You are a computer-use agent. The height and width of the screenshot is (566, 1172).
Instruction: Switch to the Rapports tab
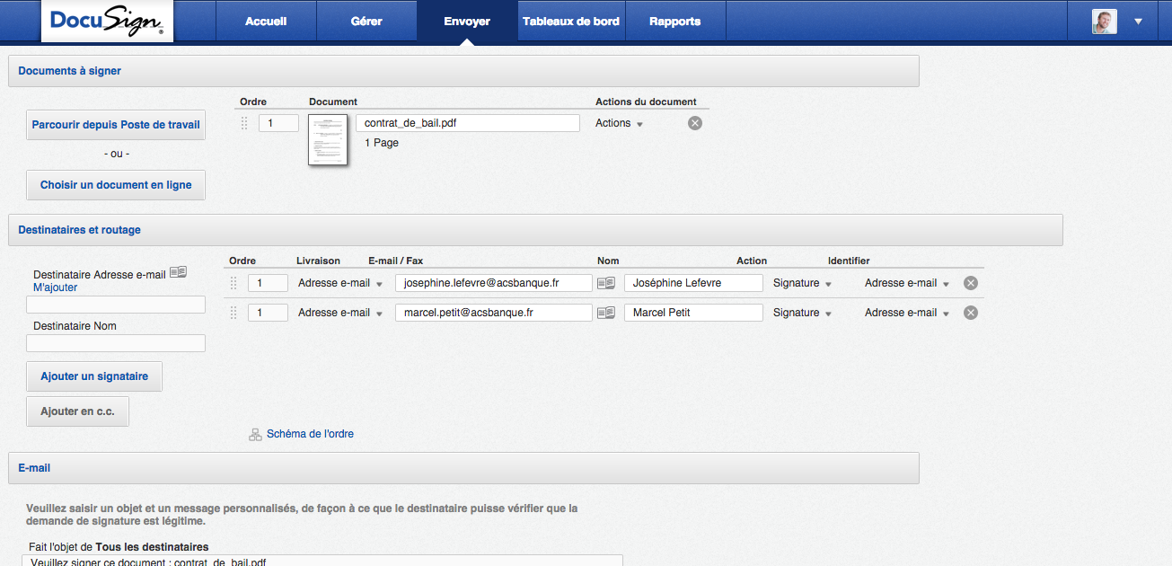[x=674, y=22]
